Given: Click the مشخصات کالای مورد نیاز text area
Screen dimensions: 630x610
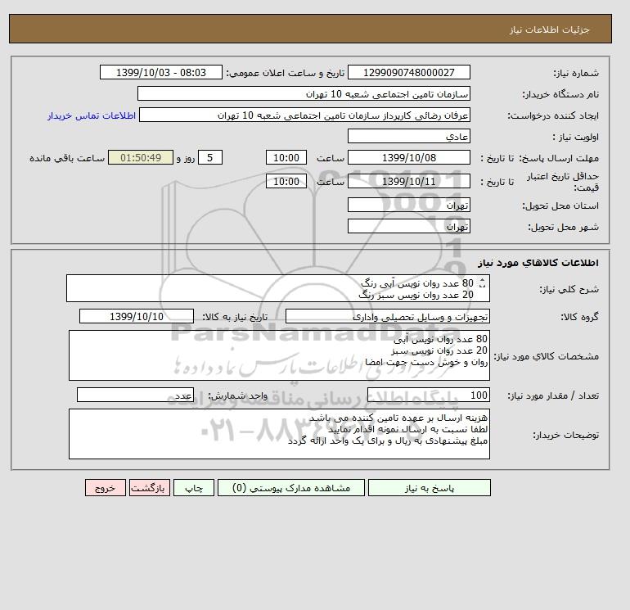Looking at the screenshot, I should (279, 355).
